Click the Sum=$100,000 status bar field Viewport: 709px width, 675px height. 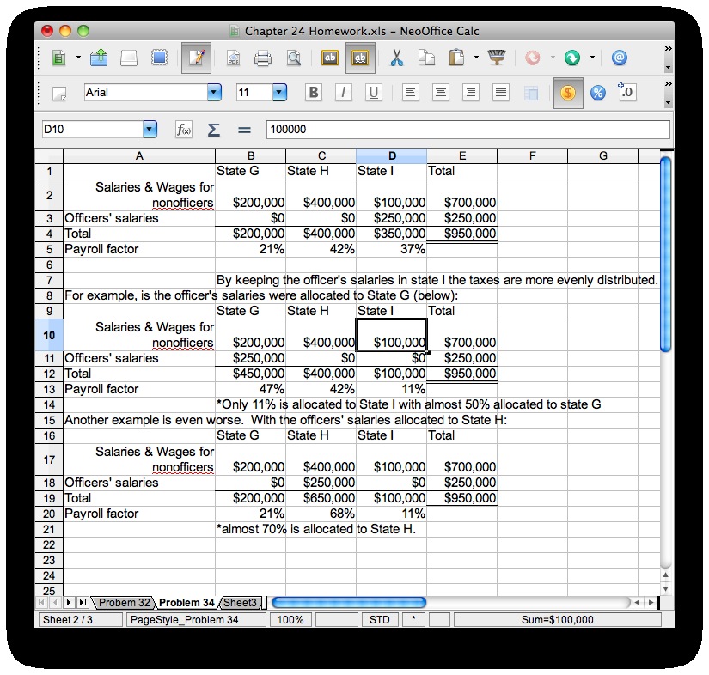point(557,620)
